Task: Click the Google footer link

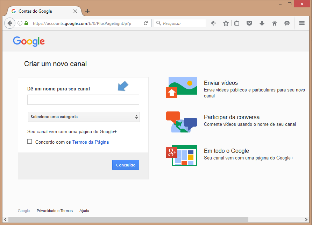Action: tap(24, 211)
